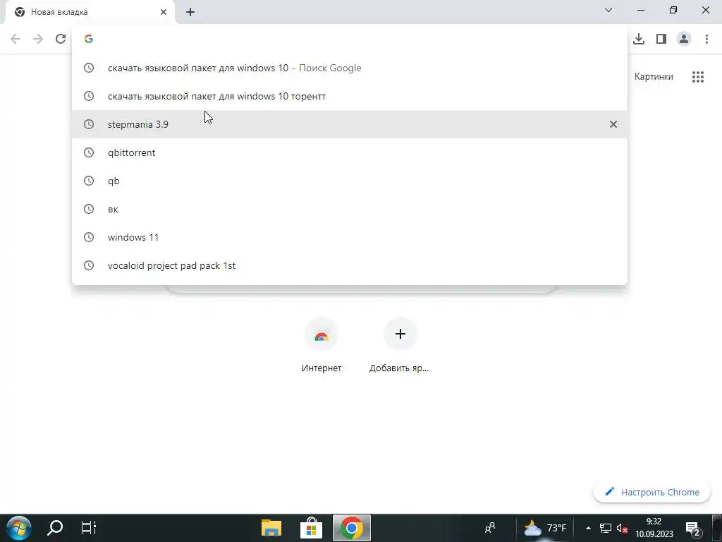Expand hidden system tray icons
Image resolution: width=722 pixels, height=542 pixels.
pyautogui.click(x=588, y=529)
